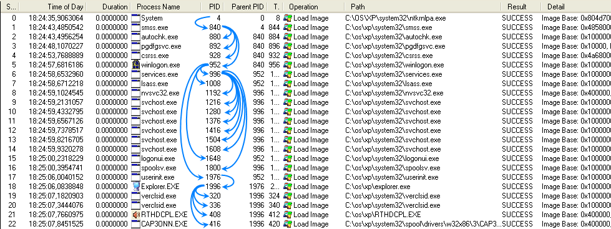
Task: Click PID value 996 in the services.exe row
Action: pyautogui.click(x=215, y=74)
